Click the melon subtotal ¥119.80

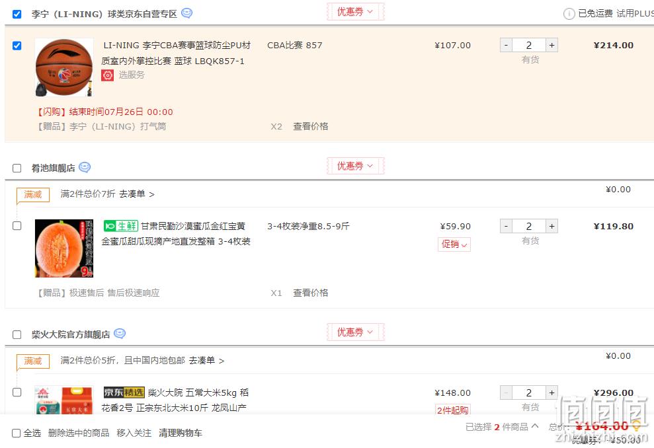coord(613,226)
